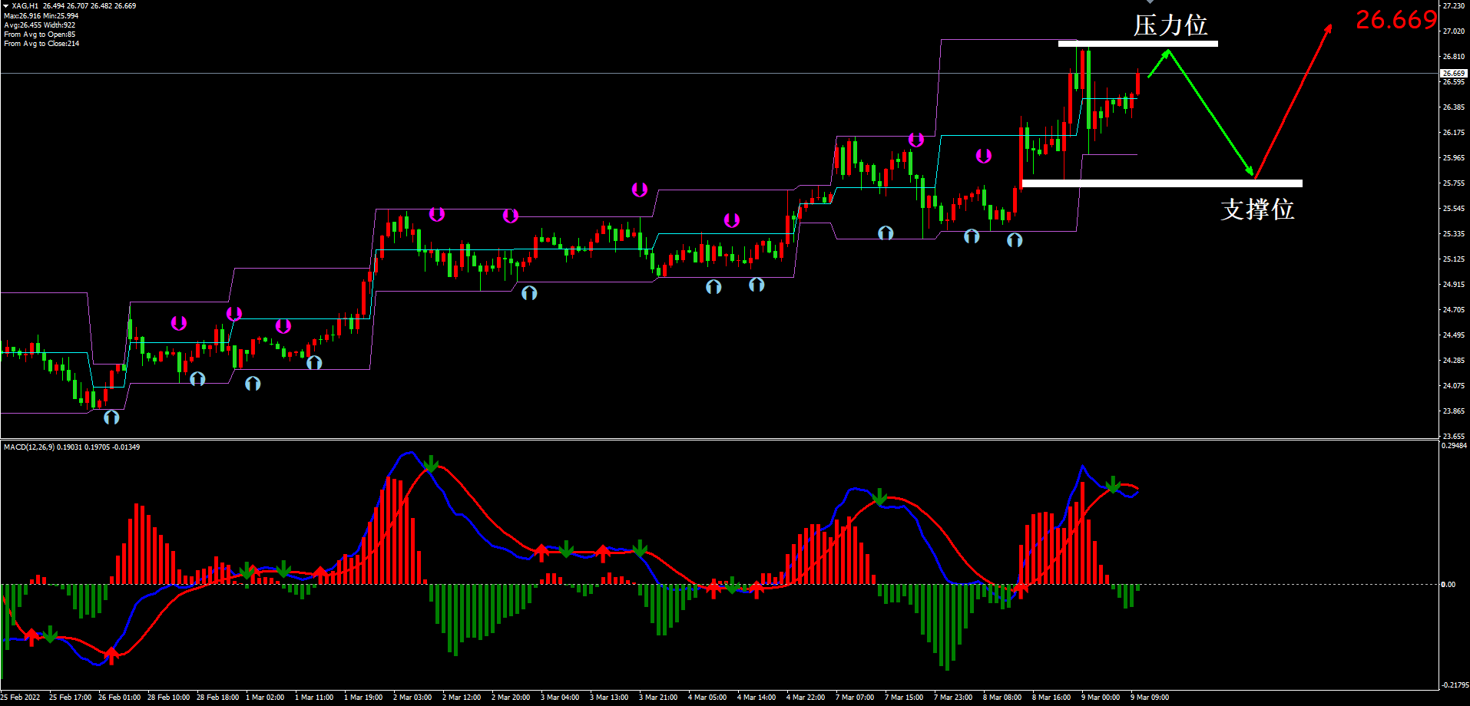Click the red projection arrowhead tip

point(1329,28)
